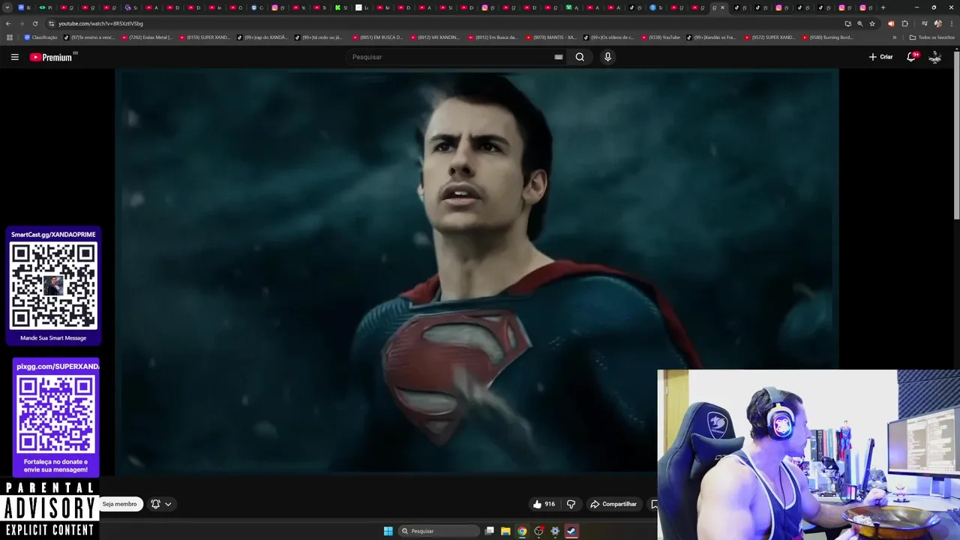The height and width of the screenshot is (540, 960).
Task: Open the Chrome extensions puzzle icon
Action: point(904,23)
